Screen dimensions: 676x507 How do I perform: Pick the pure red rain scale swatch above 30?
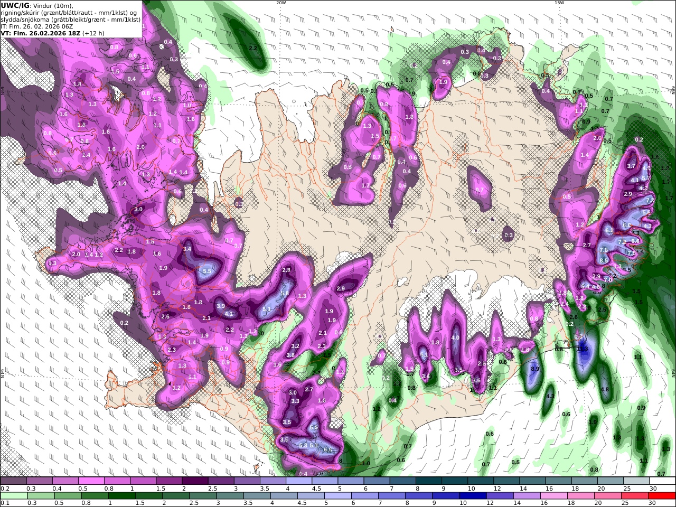(662, 496)
